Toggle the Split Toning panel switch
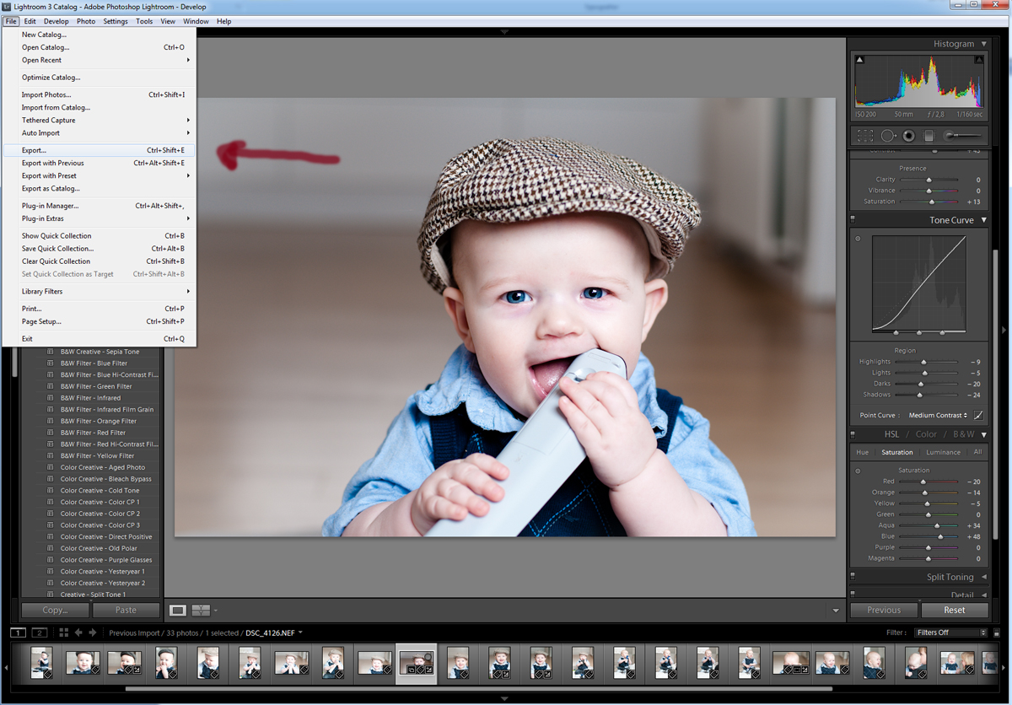The width and height of the screenshot is (1012, 705). (x=853, y=577)
